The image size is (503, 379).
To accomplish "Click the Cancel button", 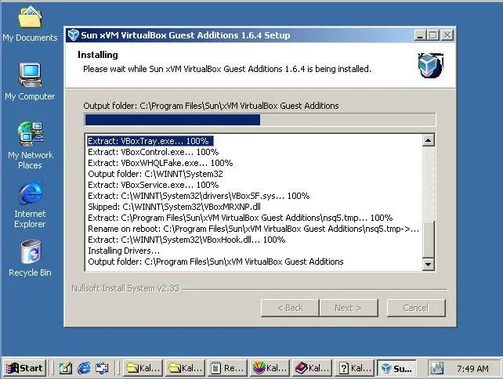I will click(416, 309).
